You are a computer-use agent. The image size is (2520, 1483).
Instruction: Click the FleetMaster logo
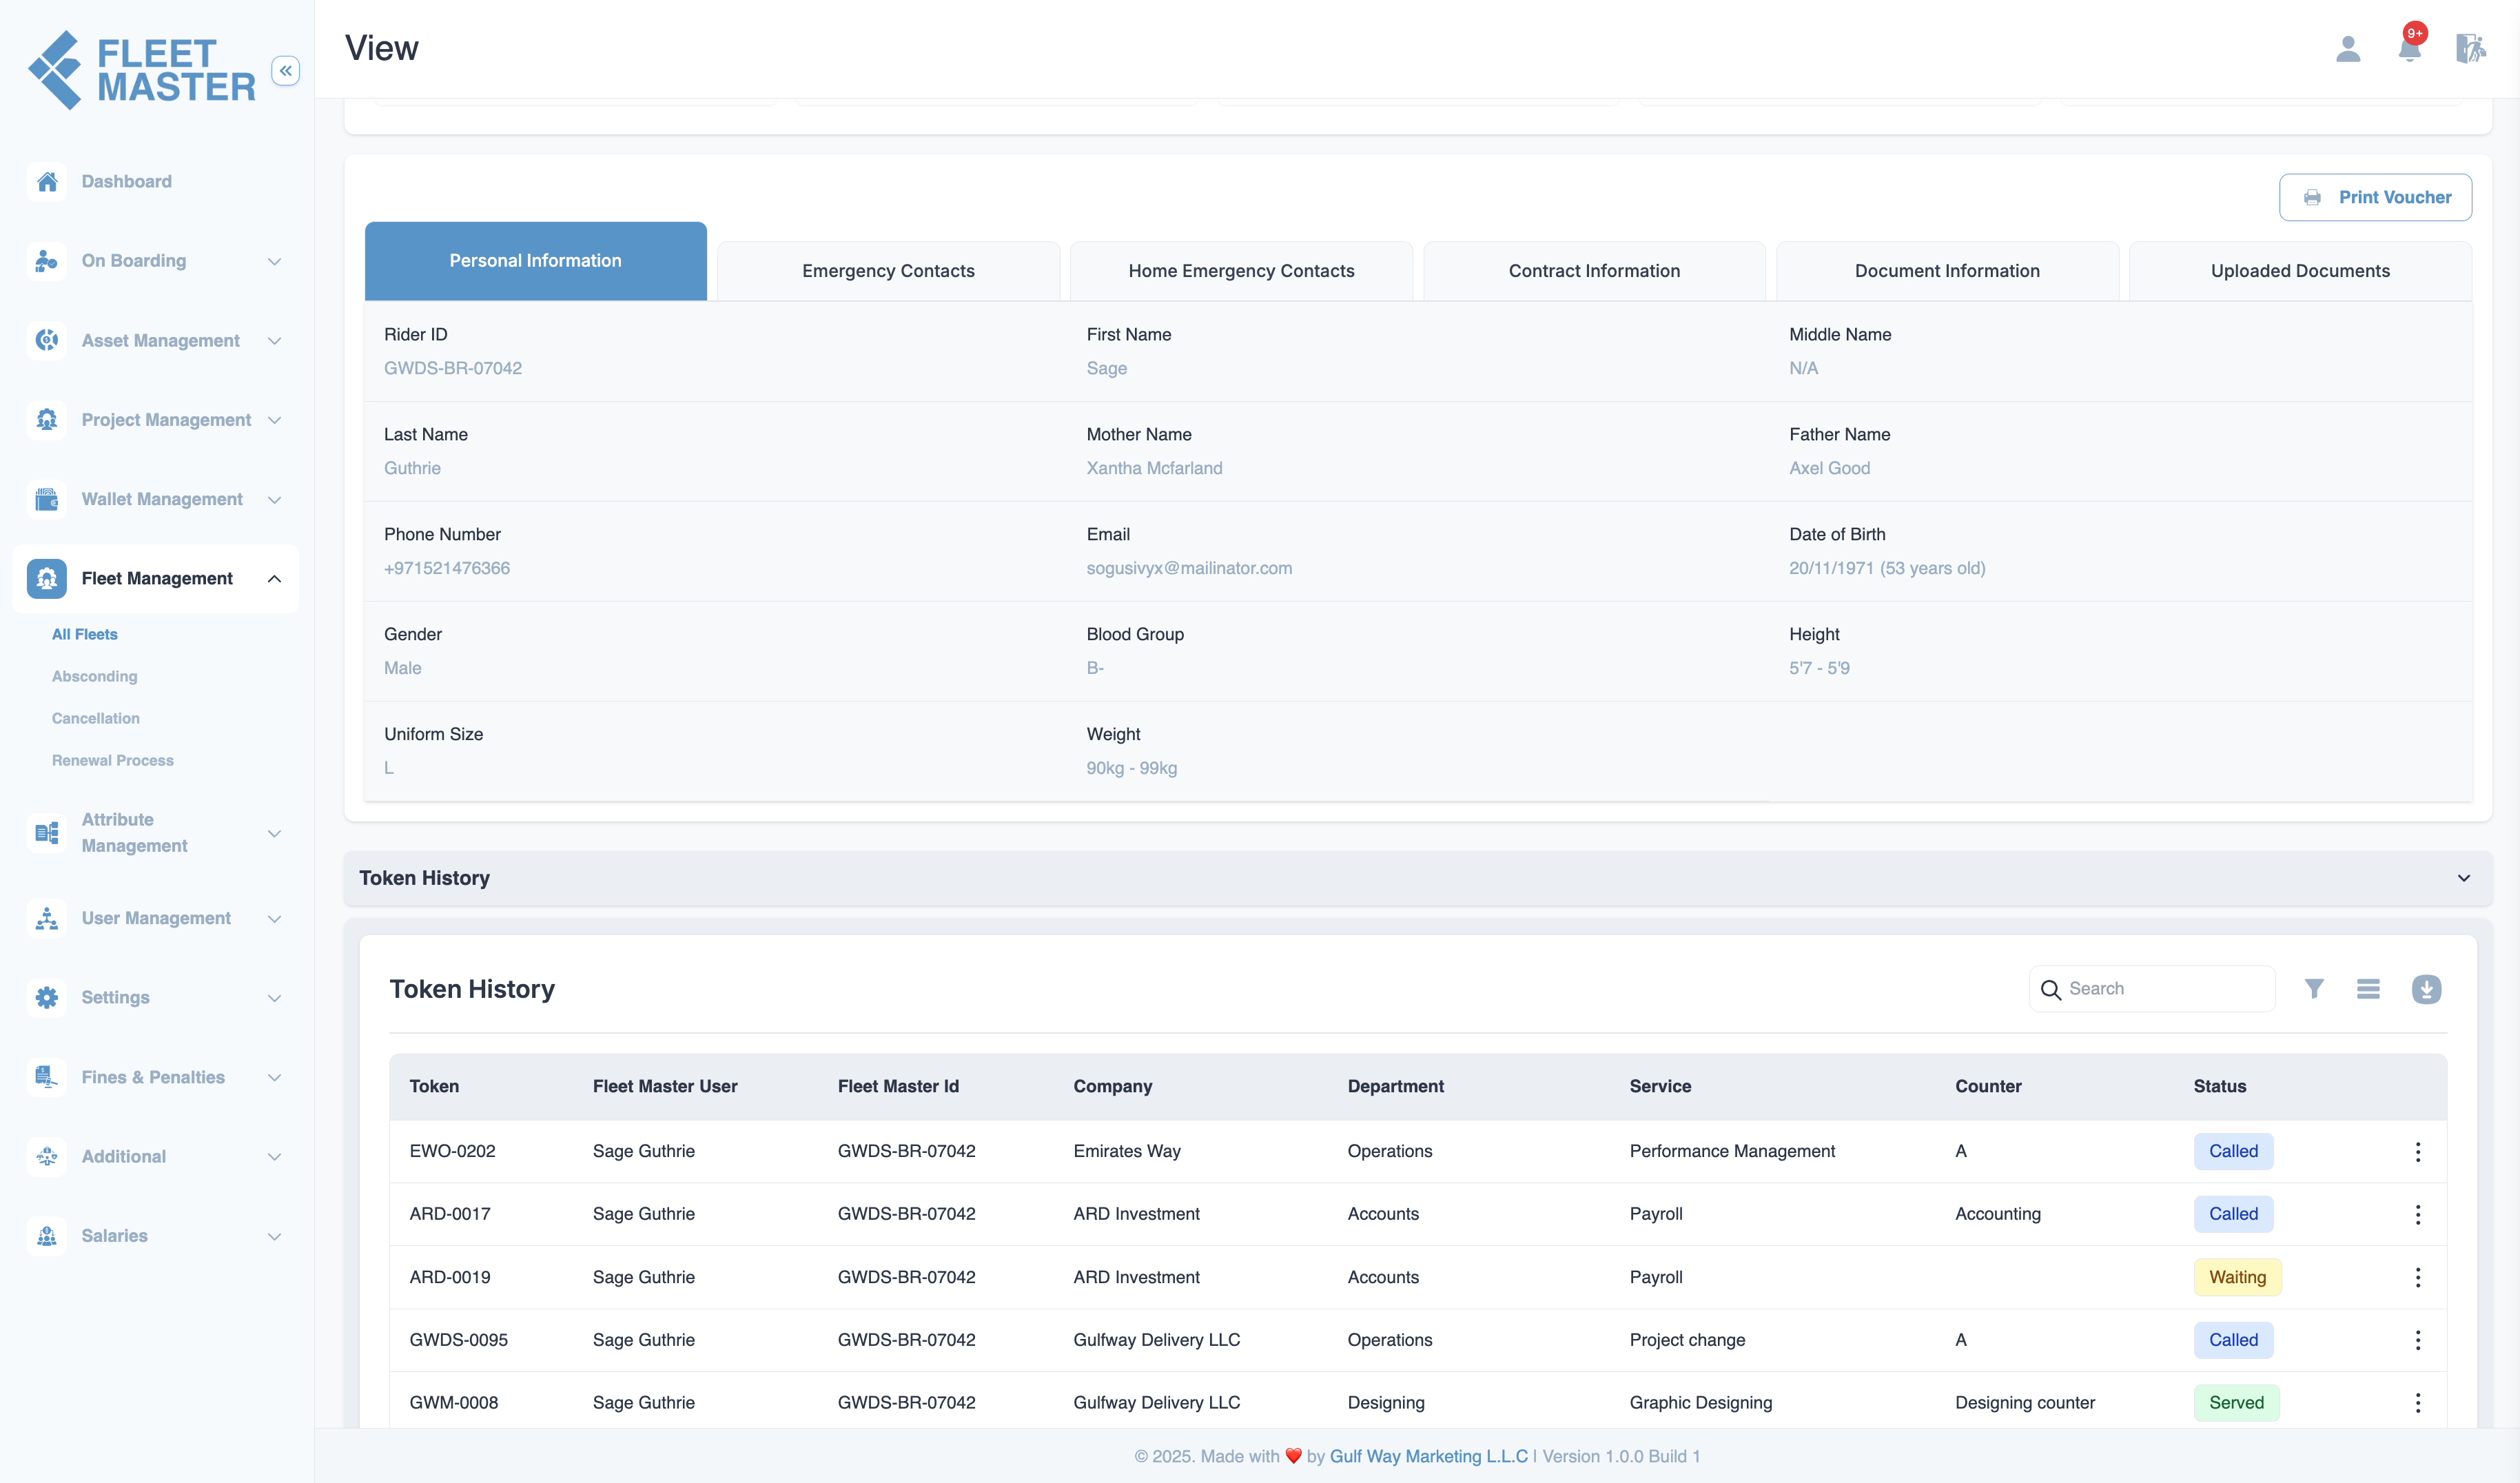(x=141, y=70)
